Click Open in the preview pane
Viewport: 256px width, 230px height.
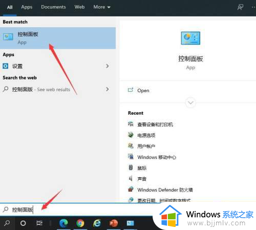(143, 91)
